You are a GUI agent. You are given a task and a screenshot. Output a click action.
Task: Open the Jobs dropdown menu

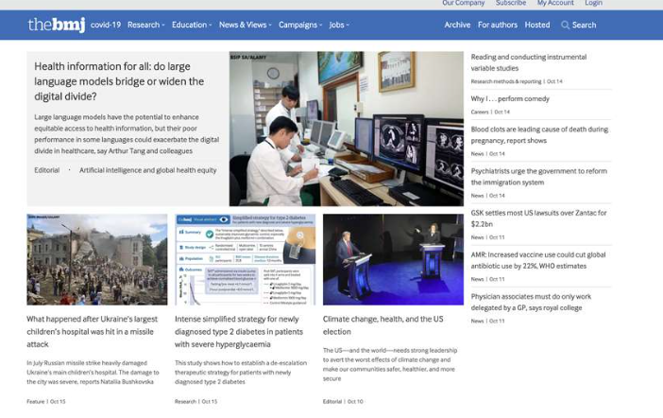339,25
